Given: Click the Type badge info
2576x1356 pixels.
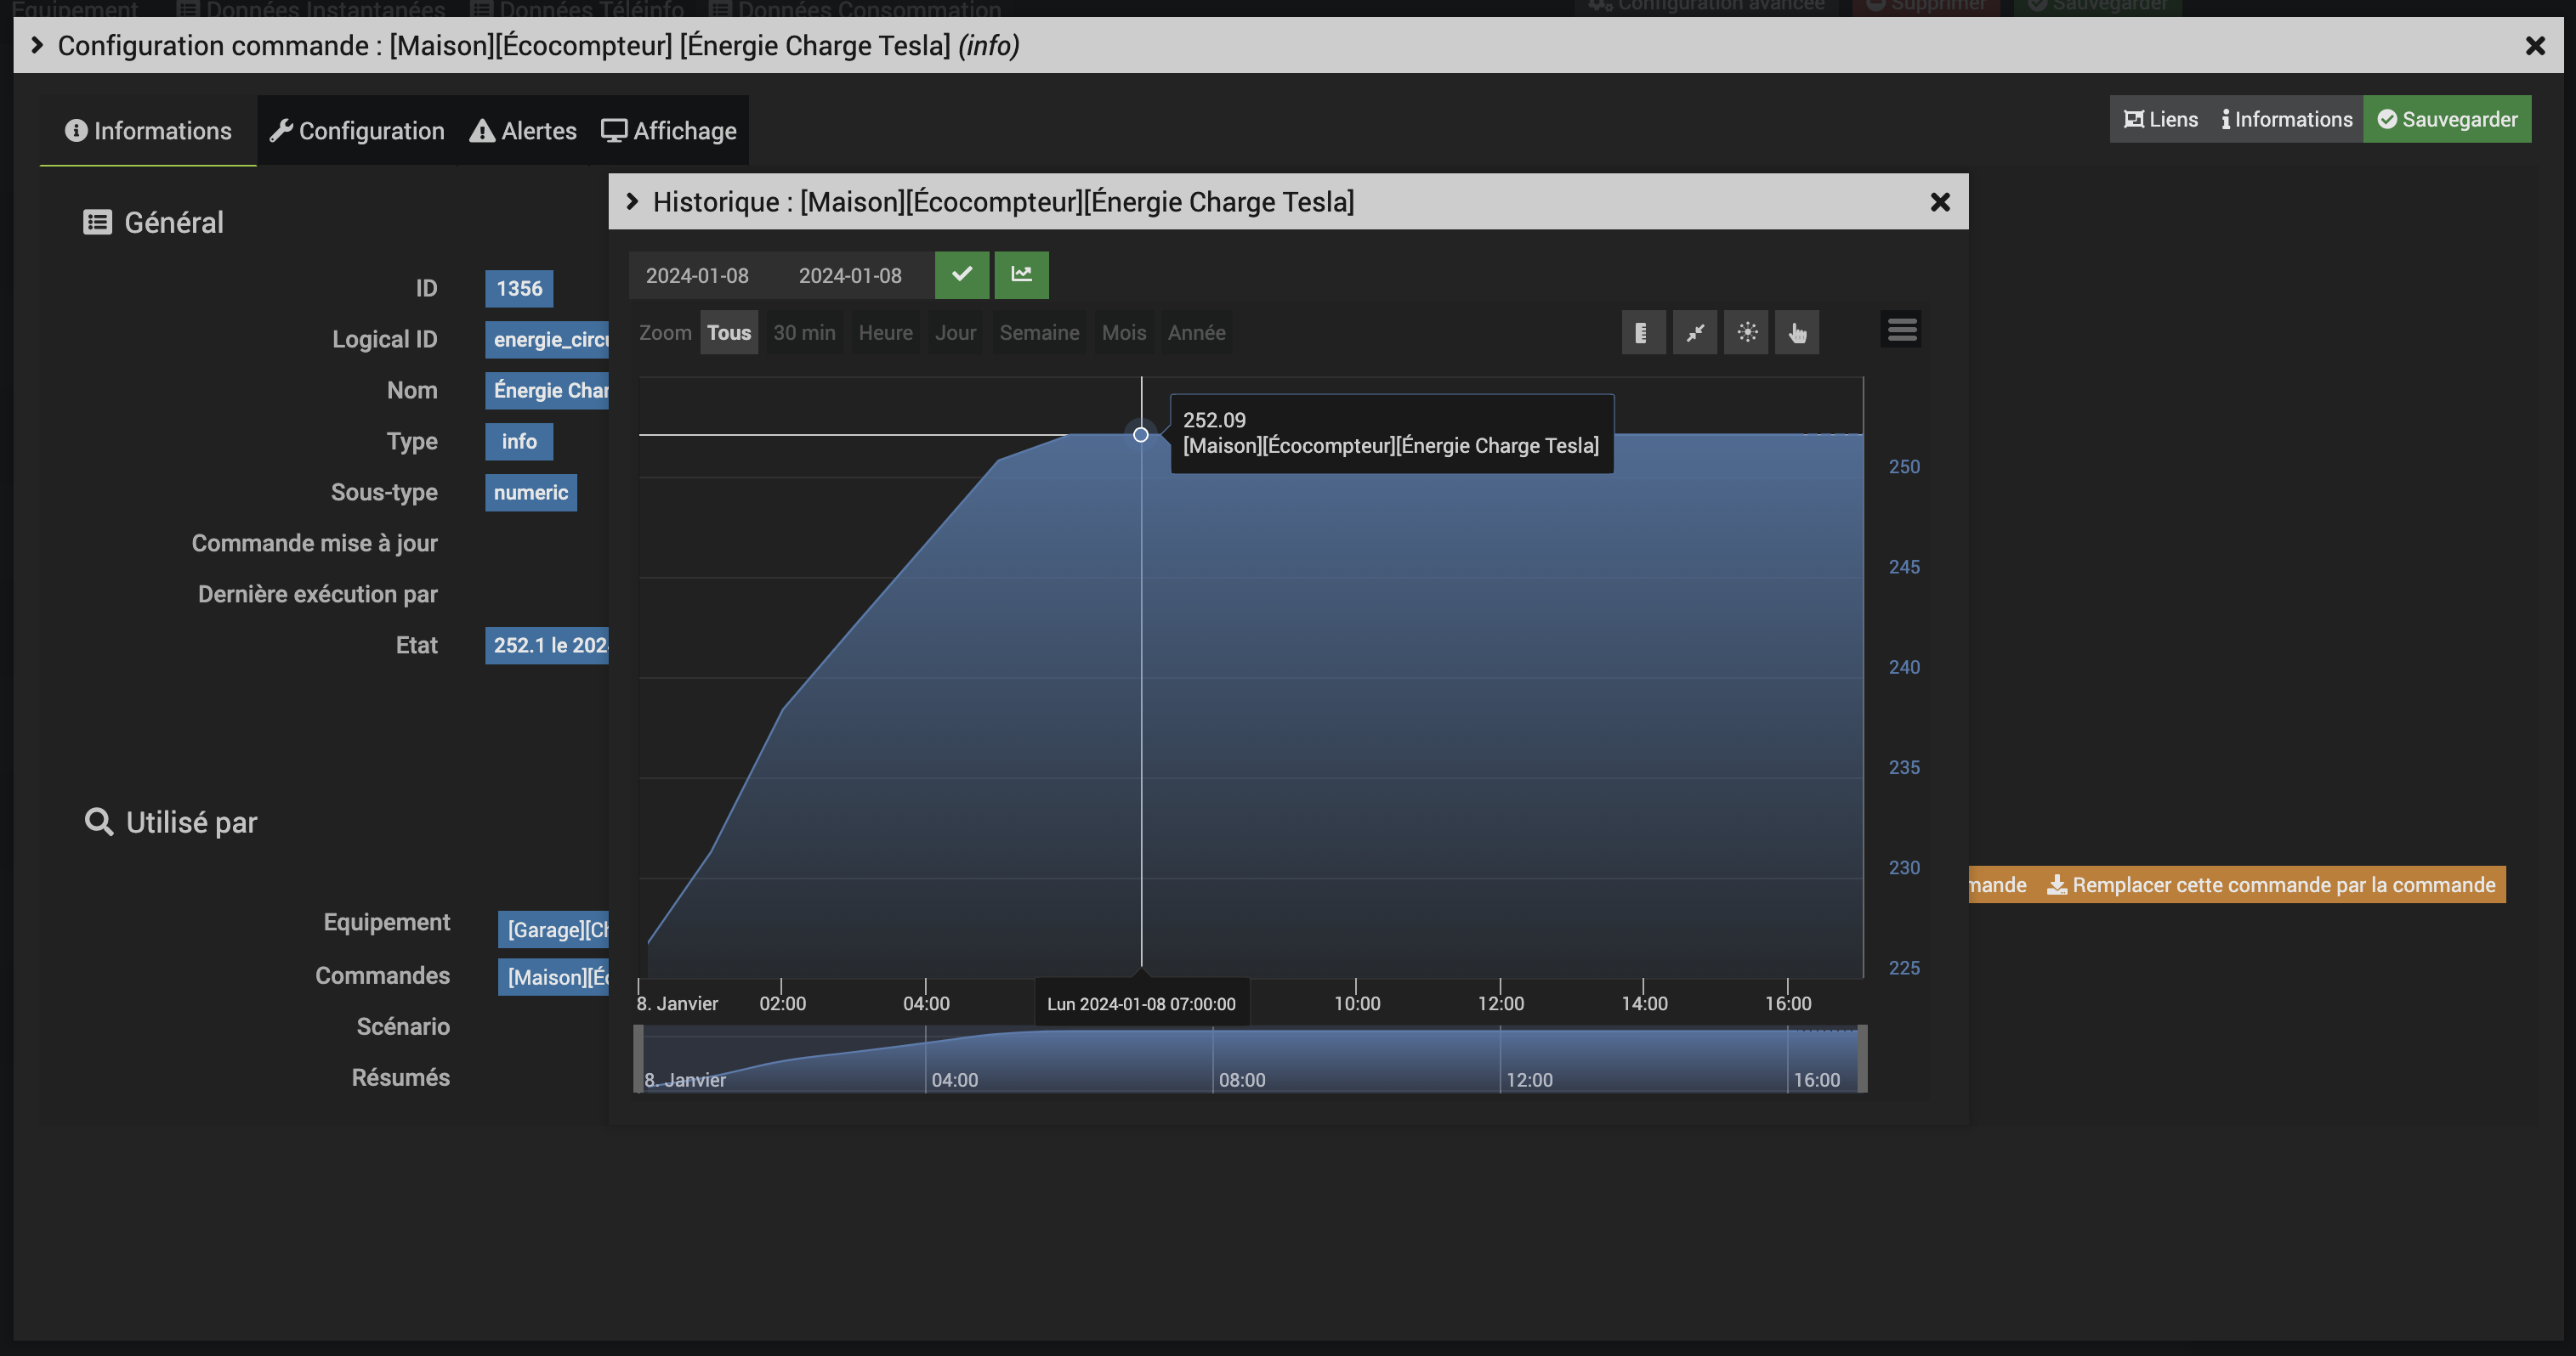Looking at the screenshot, I should pyautogui.click(x=519, y=442).
